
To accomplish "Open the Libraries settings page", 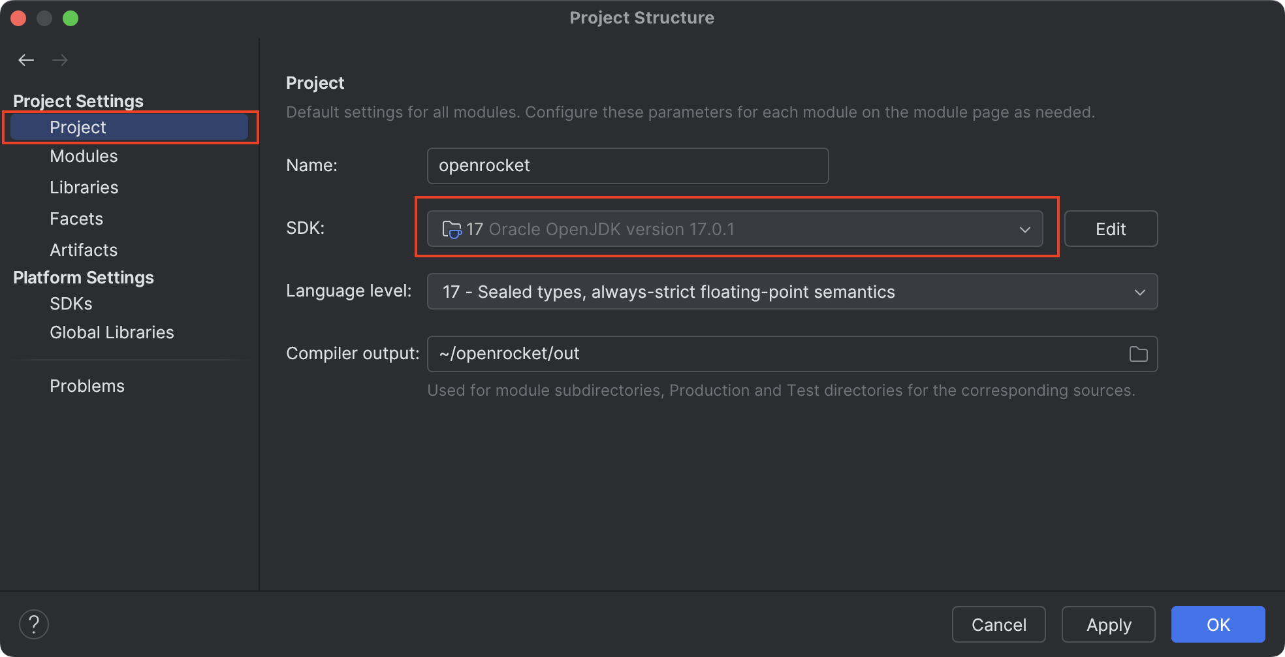I will (x=84, y=187).
